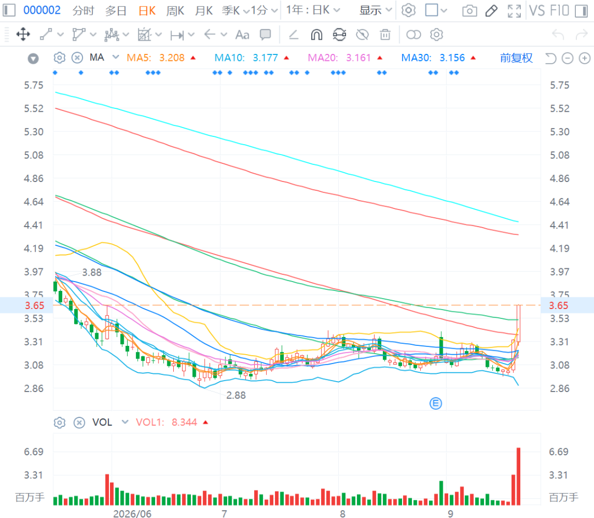Screen dimensions: 594x518
Task: Select the angle line tool
Action: pyautogui.click(x=294, y=35)
